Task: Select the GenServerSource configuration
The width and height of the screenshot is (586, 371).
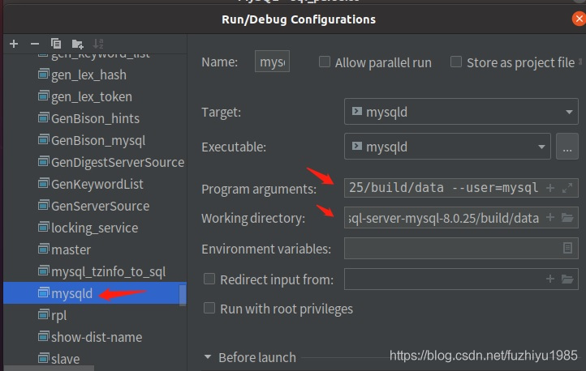Action: coord(100,206)
